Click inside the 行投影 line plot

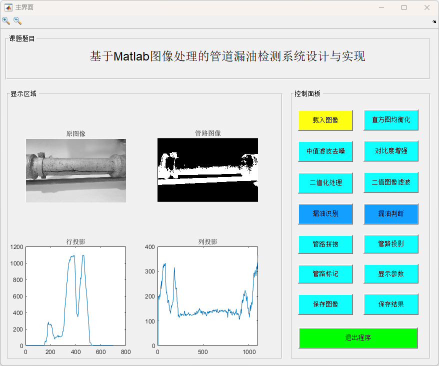75,295
